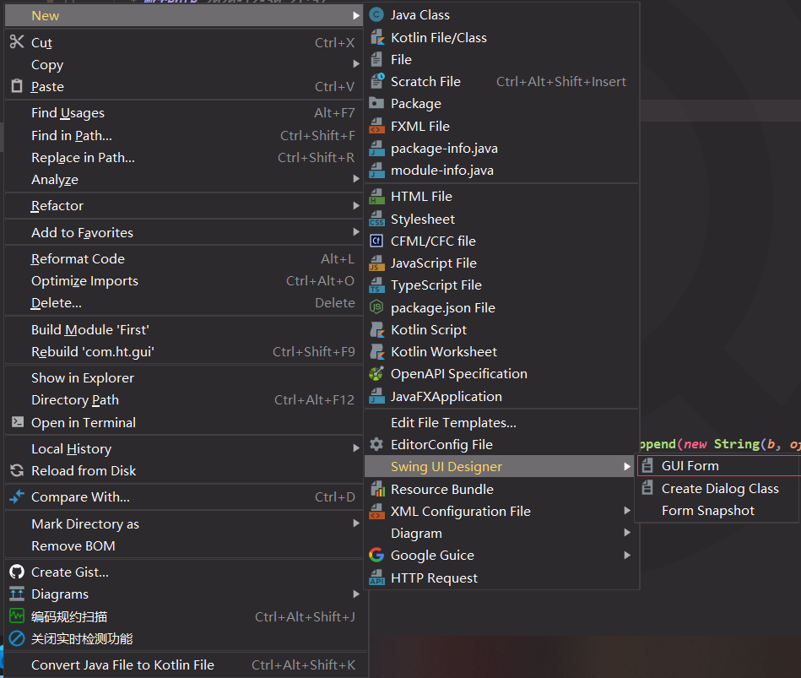The image size is (801, 678).
Task: Select Remove BOM entry
Action: tap(184, 545)
